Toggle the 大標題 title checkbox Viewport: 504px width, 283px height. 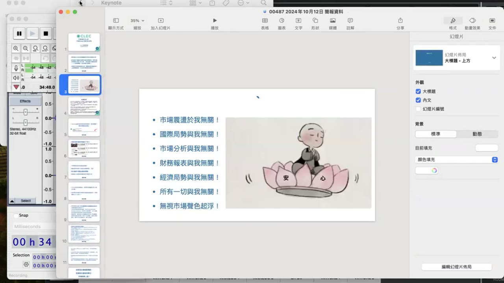(418, 91)
